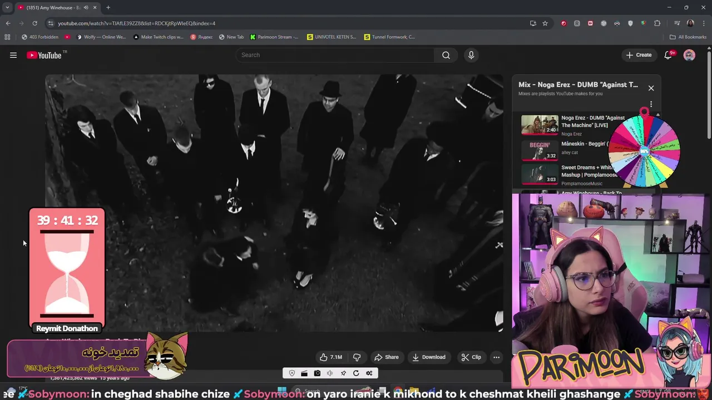Viewport: 712px width, 400px height.
Task: Reload the page in browser
Action: 34,23
